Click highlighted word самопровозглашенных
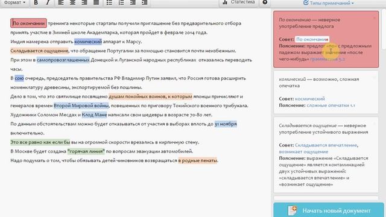The width and height of the screenshot is (386, 217). tap(63, 60)
